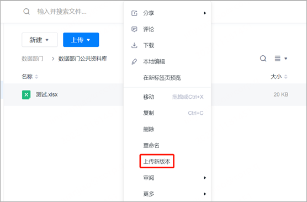This screenshot has height=202, width=307.
Task: Open the 上传 dropdown button
Action: [x=81, y=40]
